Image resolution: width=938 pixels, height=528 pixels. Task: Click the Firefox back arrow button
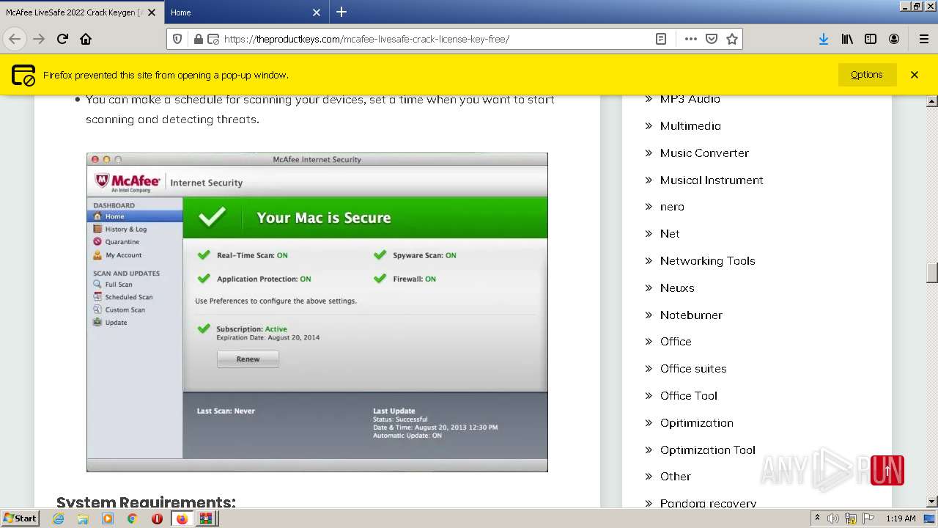(15, 39)
